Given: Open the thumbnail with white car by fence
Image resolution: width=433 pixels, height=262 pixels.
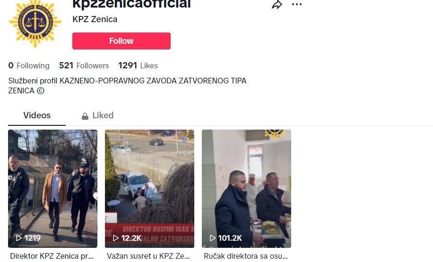Looking at the screenshot, I should click(150, 189).
